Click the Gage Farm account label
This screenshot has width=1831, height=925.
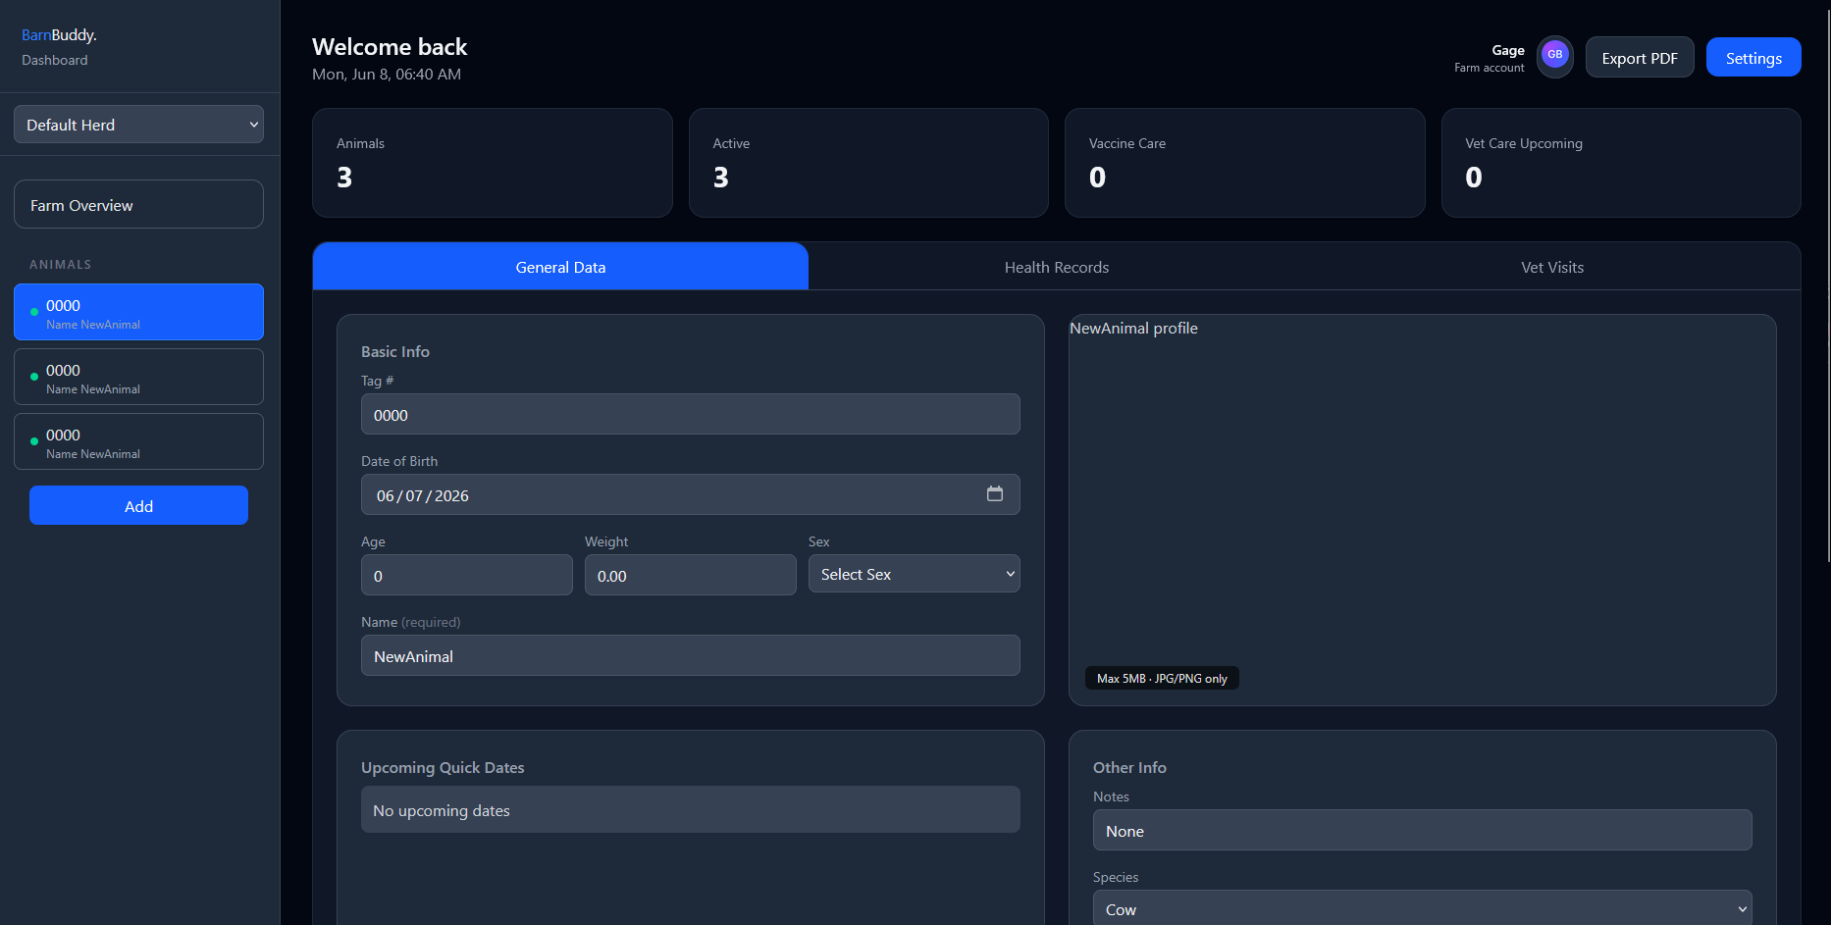[x=1489, y=58]
